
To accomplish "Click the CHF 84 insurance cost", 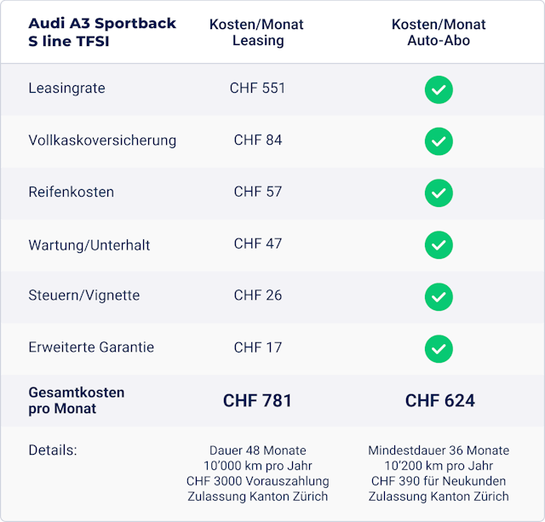I will (257, 141).
